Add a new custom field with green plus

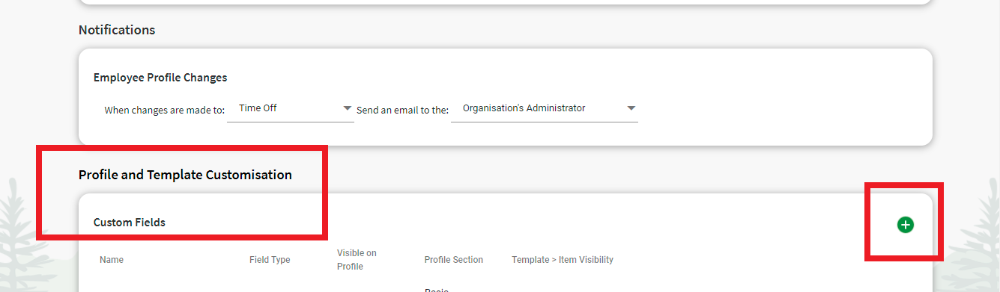pyautogui.click(x=906, y=224)
